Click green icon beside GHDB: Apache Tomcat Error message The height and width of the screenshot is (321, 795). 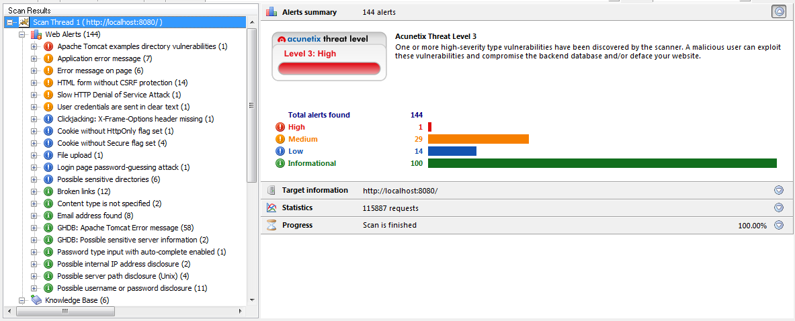(48, 228)
